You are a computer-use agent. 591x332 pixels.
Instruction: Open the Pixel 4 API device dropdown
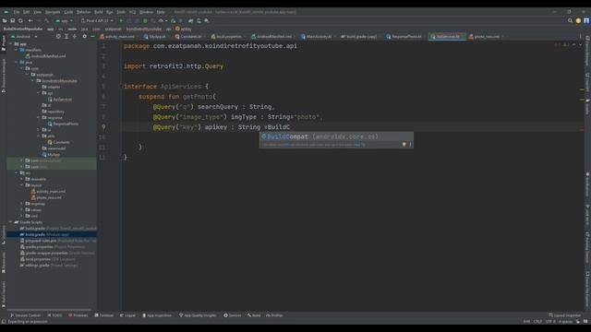[x=97, y=20]
